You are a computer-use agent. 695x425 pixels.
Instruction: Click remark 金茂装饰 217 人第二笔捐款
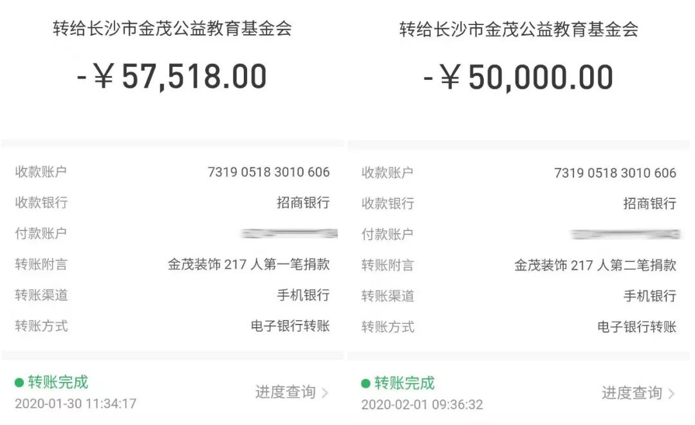(x=595, y=265)
